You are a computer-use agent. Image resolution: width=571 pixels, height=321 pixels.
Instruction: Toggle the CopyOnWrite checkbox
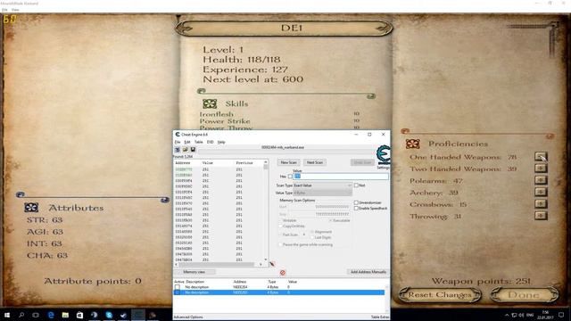coord(281,226)
